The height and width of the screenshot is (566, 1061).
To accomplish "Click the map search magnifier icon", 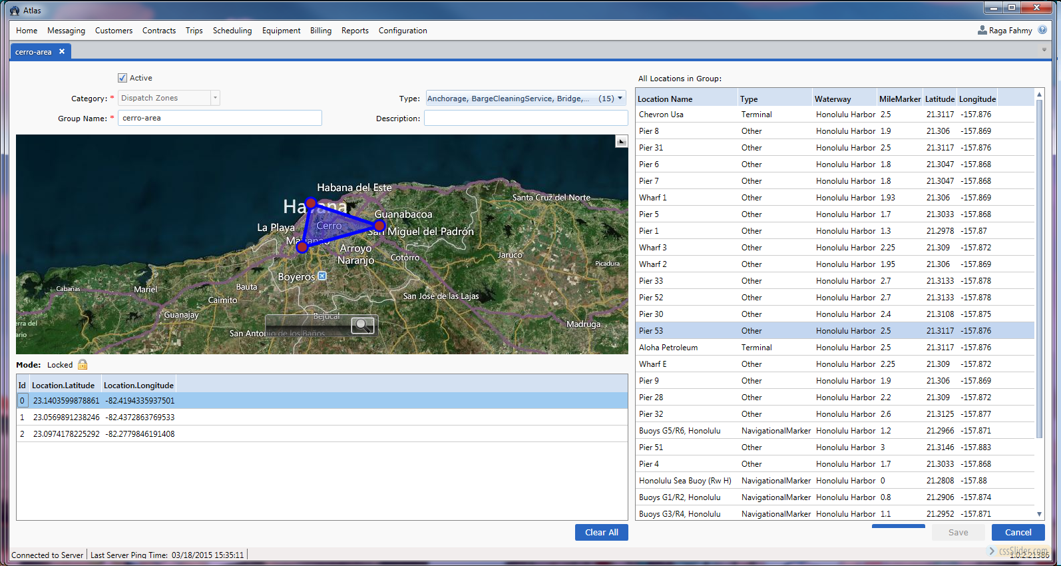I will (x=363, y=325).
